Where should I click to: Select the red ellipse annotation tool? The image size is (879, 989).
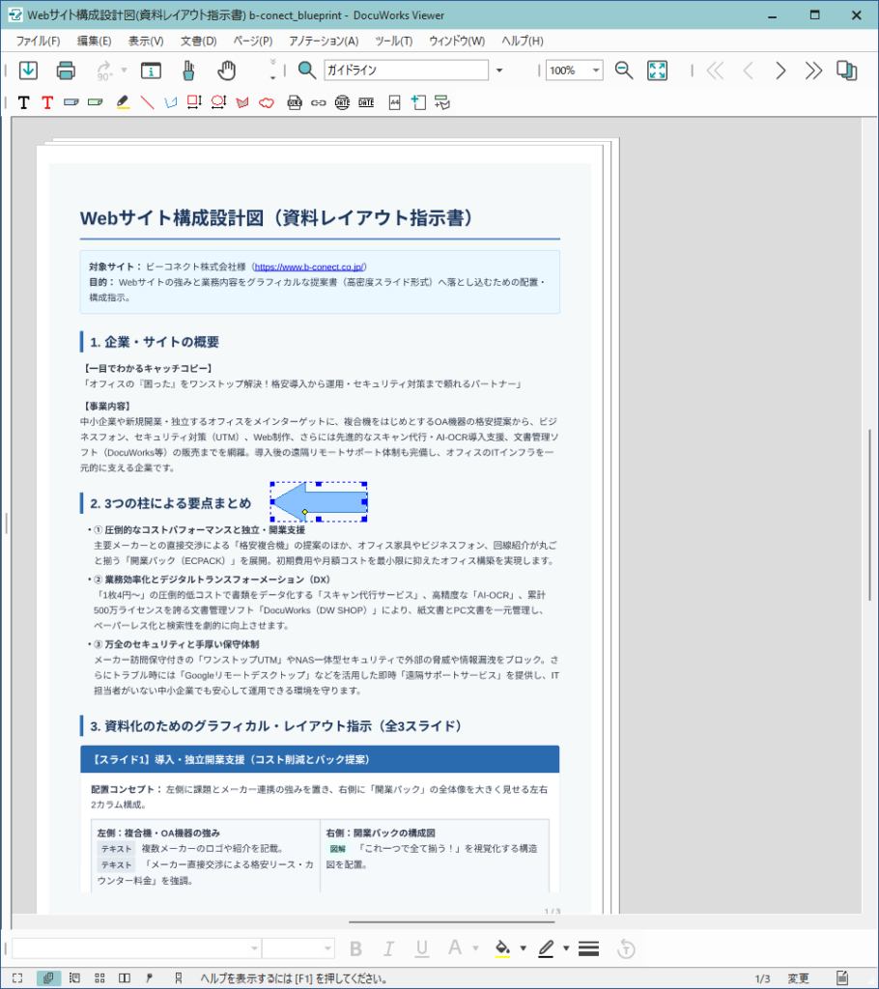[x=218, y=102]
